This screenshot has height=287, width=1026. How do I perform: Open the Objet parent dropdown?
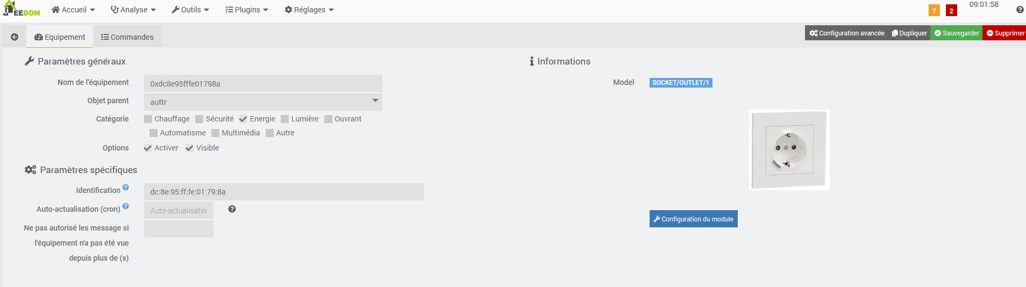[263, 102]
